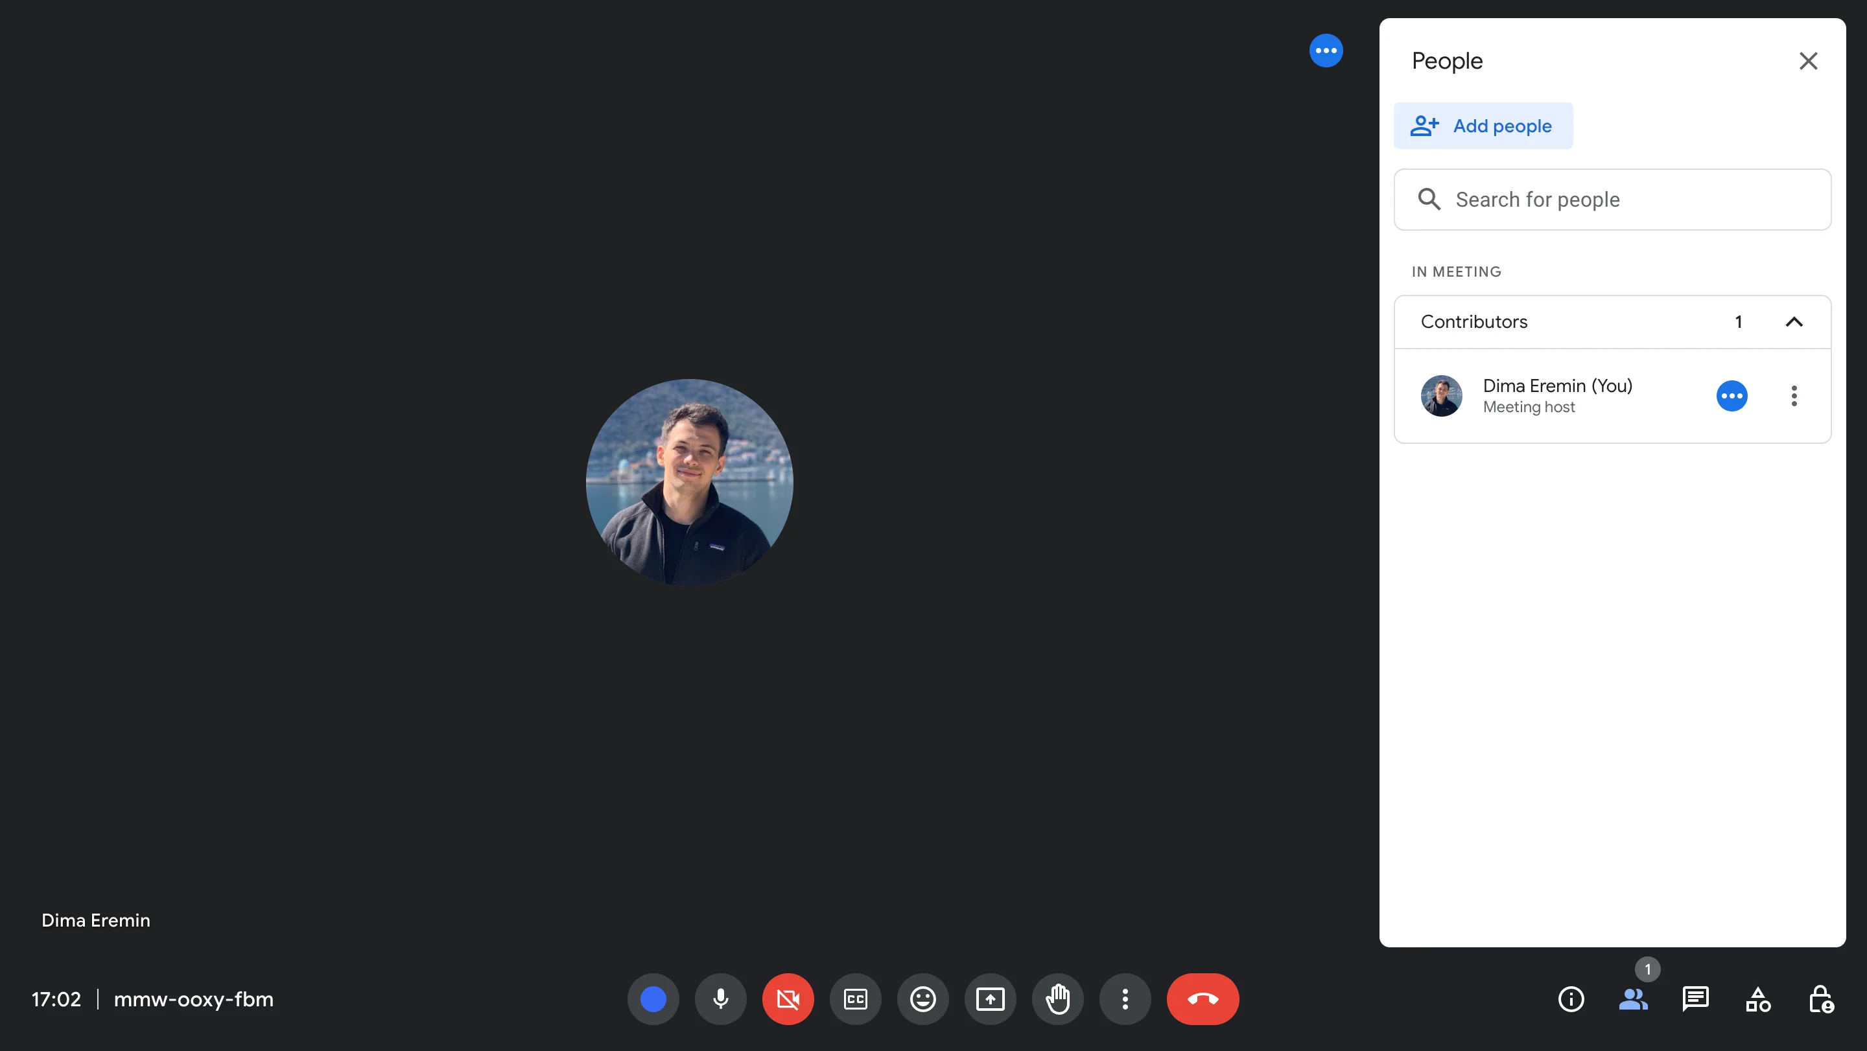Open meeting info panel
Viewport: 1867px width, 1051px height.
click(1569, 999)
